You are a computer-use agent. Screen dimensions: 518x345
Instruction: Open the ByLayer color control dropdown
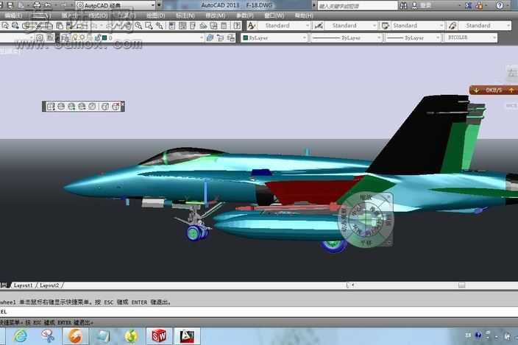[x=274, y=38]
